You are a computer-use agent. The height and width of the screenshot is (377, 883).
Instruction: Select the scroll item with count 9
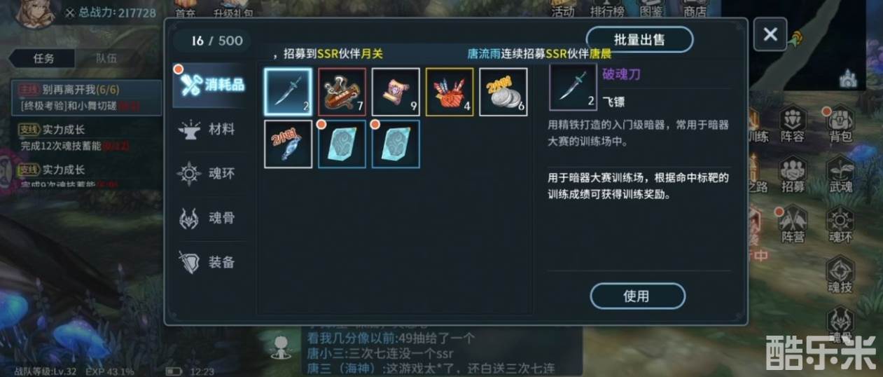(x=396, y=92)
